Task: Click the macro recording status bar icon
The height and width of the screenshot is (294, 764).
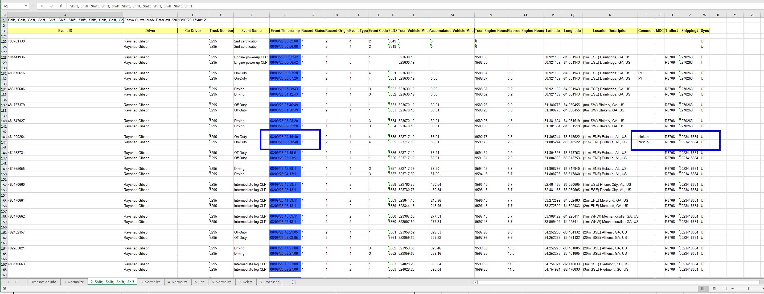Action: 5,289
